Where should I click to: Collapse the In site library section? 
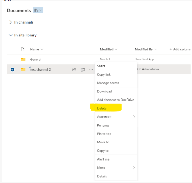click(x=11, y=35)
